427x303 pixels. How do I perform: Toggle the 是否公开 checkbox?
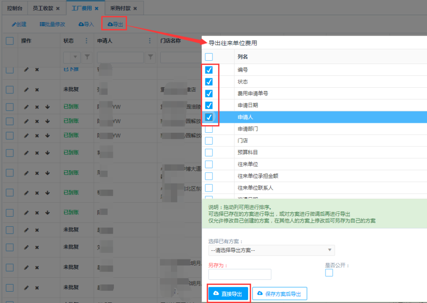(x=329, y=273)
